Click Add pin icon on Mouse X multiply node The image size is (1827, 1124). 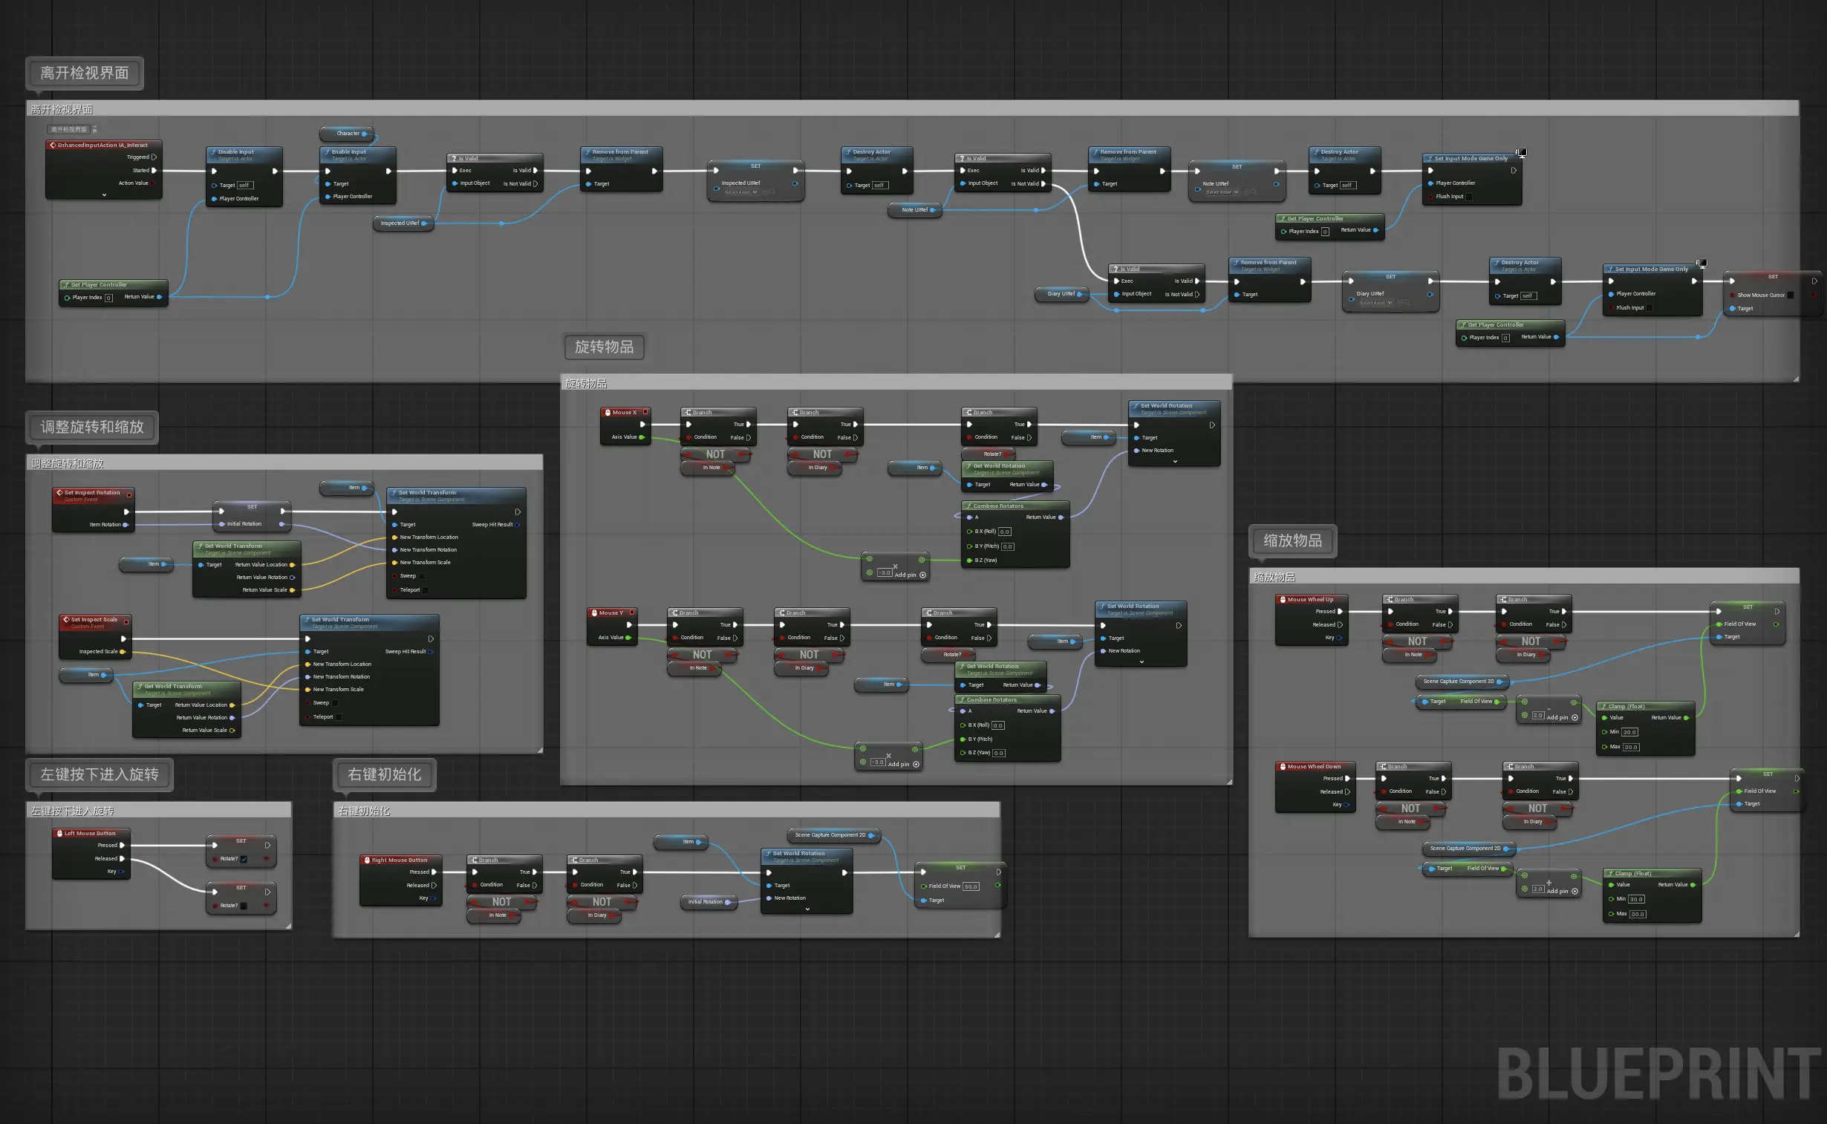point(923,575)
